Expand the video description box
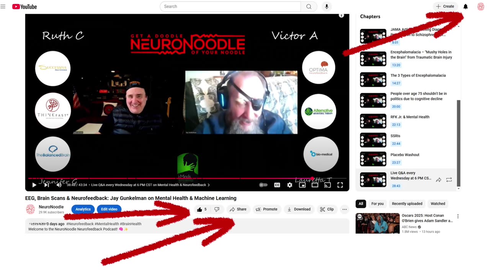This screenshot has width=490, height=276. pos(187,227)
